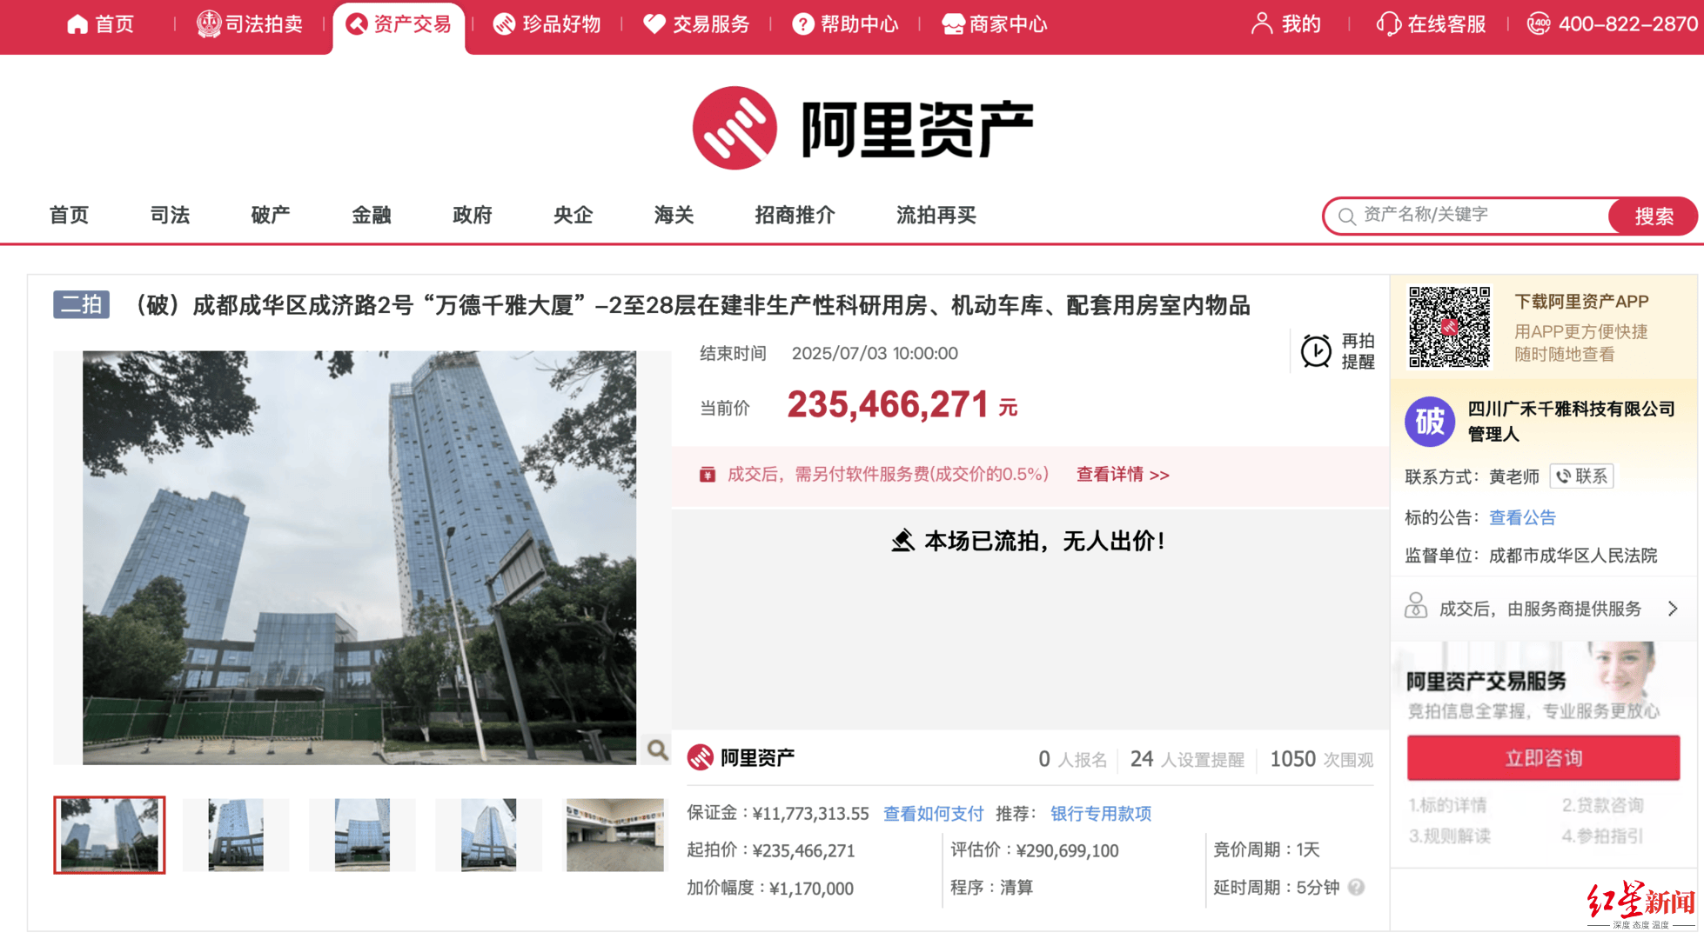Click the red 搜索 button

[x=1653, y=216]
